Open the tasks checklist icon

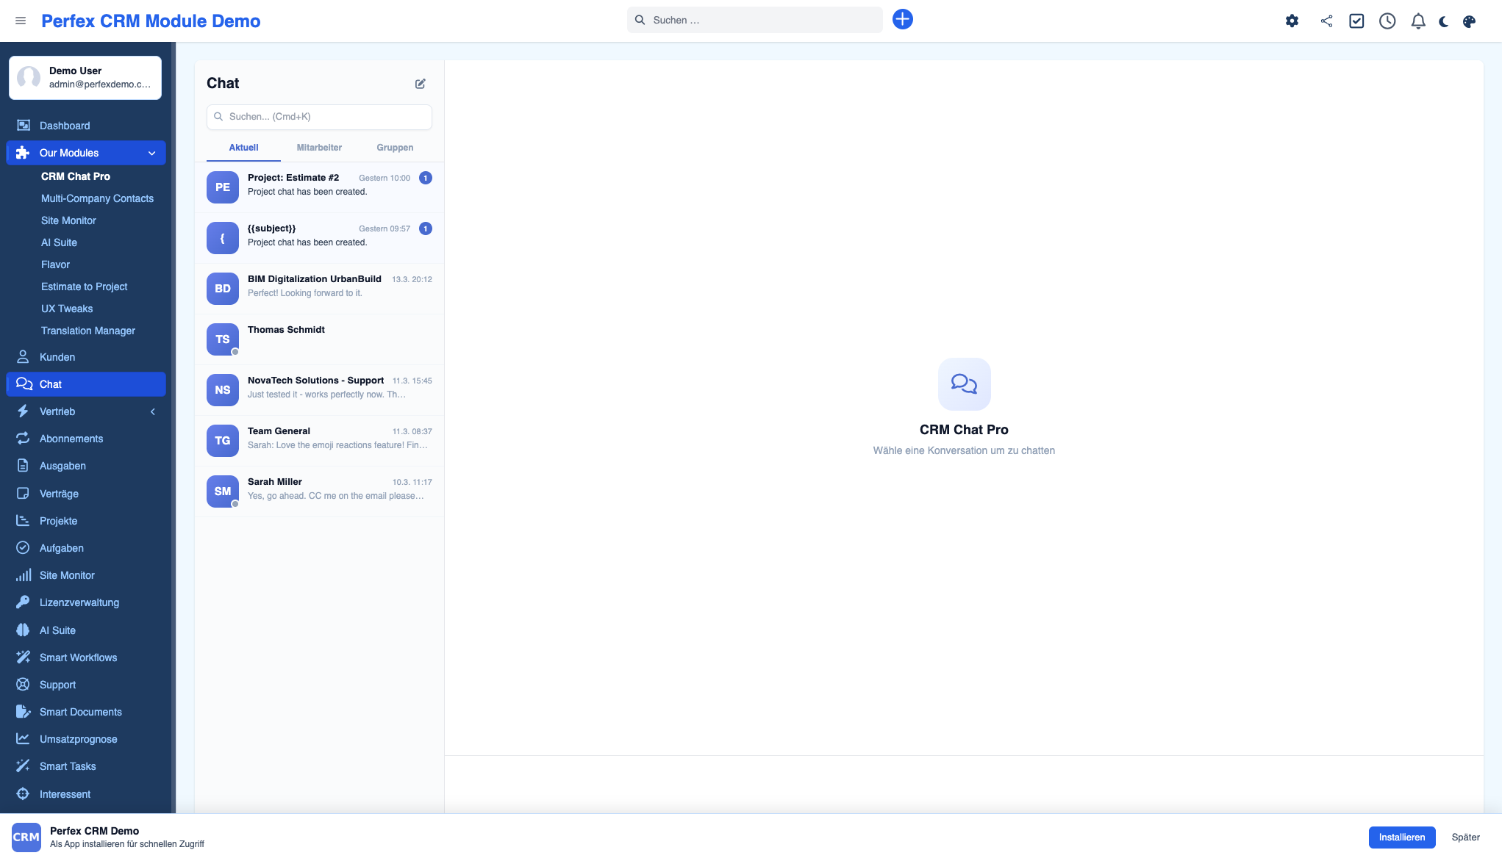click(x=1356, y=21)
